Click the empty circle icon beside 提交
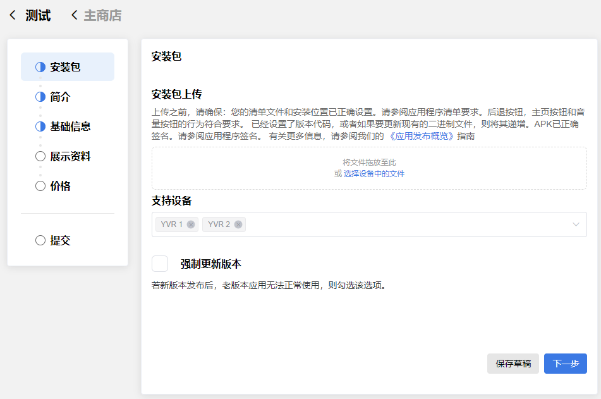The width and height of the screenshot is (601, 399). (x=40, y=240)
